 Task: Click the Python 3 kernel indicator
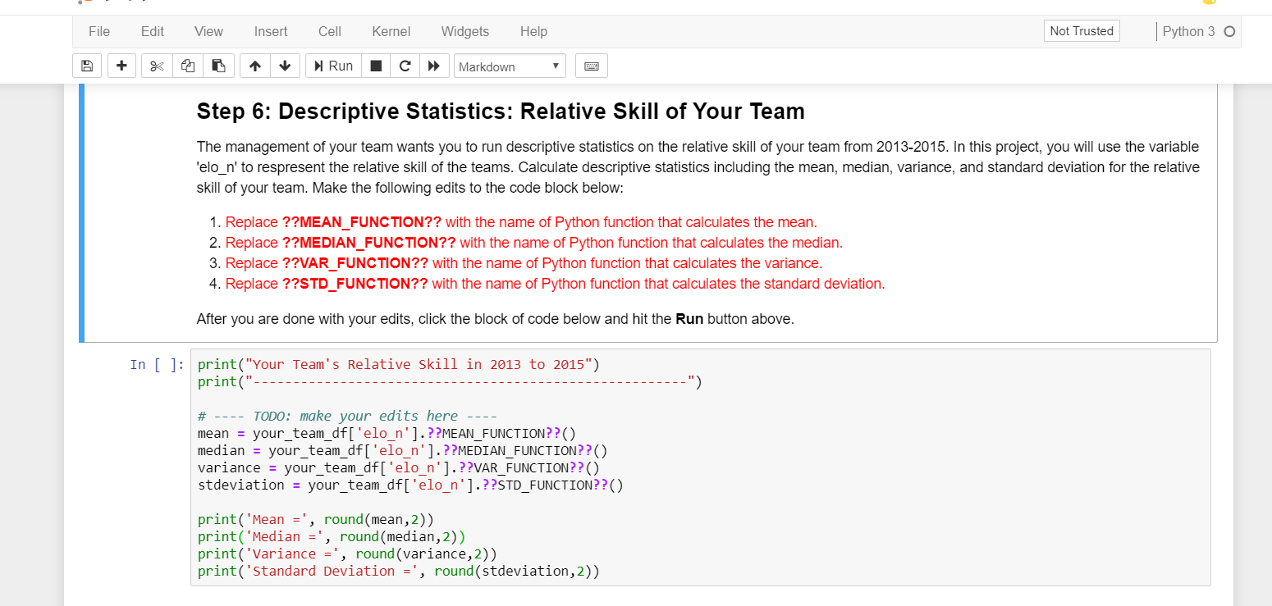[1190, 31]
